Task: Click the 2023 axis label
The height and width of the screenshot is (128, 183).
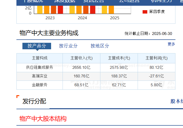Action: point(50,18)
